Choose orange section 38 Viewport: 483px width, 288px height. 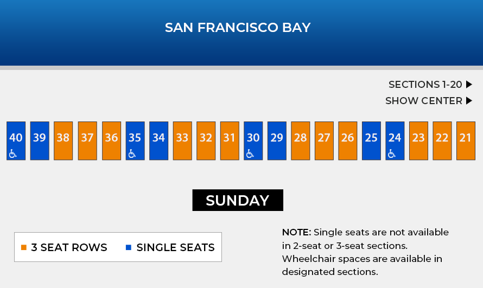click(x=63, y=140)
